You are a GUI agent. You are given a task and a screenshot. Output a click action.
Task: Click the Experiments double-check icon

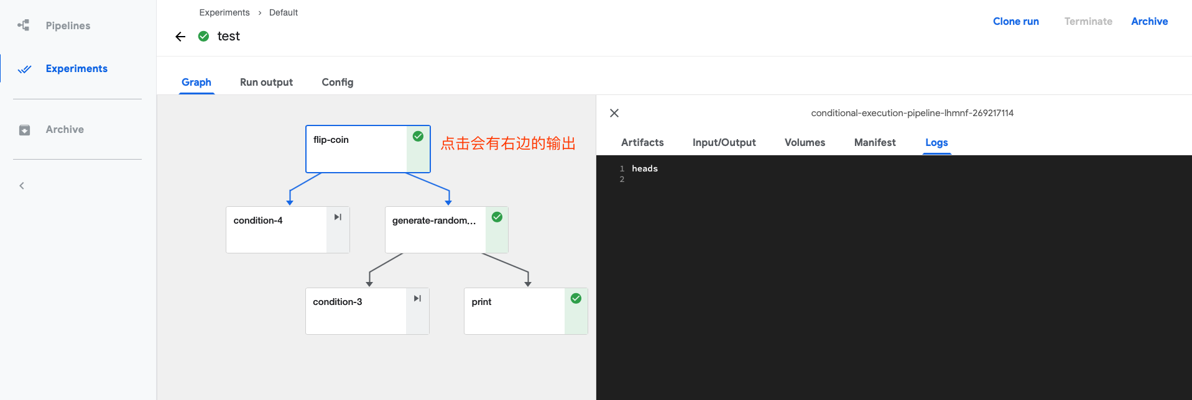[24, 69]
